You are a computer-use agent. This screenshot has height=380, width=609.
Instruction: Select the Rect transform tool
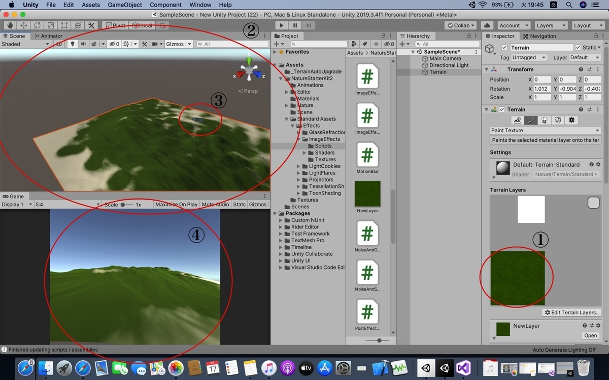click(x=64, y=25)
